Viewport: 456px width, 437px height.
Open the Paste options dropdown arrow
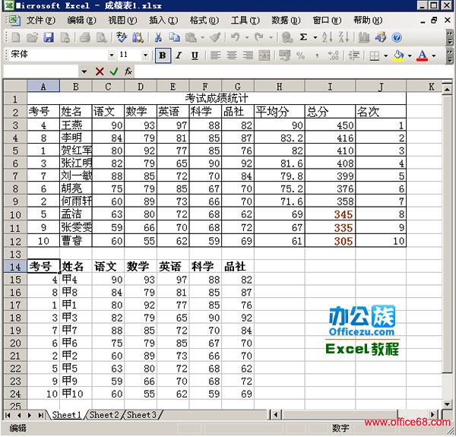(x=202, y=38)
